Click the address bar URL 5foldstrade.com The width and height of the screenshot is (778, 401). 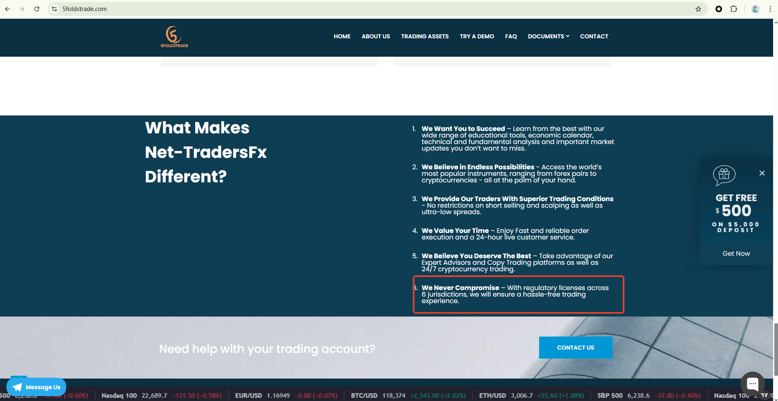(x=85, y=9)
